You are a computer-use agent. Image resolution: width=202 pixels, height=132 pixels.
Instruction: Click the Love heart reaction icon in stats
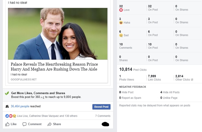tap(121, 10)
